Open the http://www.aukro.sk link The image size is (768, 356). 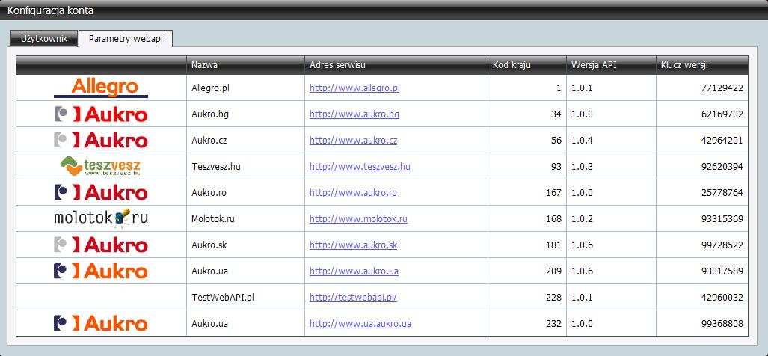point(353,245)
